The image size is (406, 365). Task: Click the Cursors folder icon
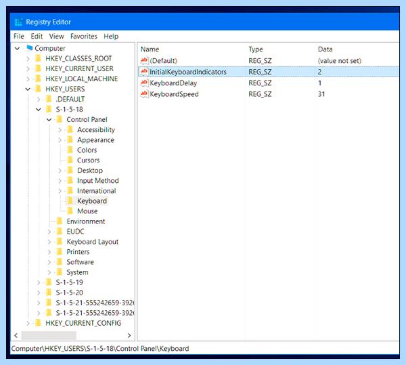70,160
